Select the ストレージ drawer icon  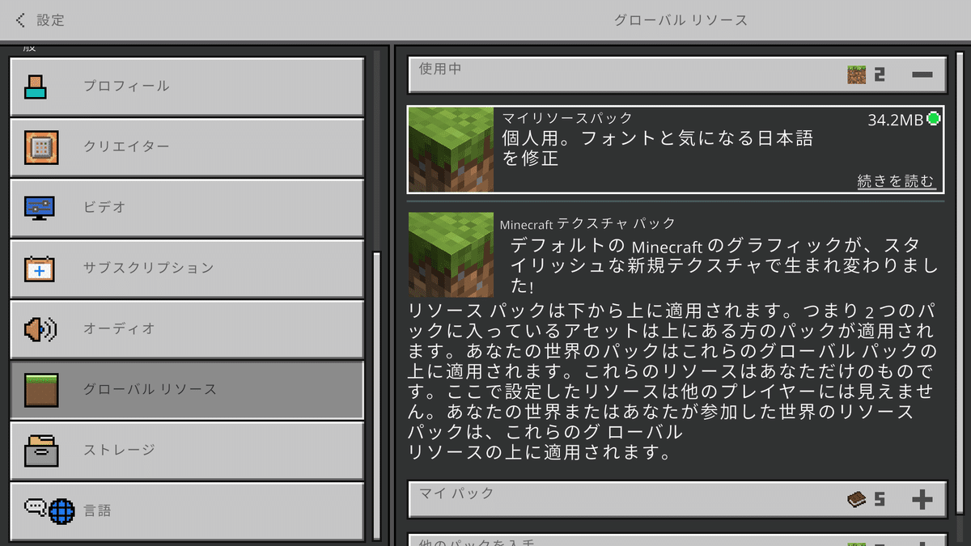coord(40,450)
